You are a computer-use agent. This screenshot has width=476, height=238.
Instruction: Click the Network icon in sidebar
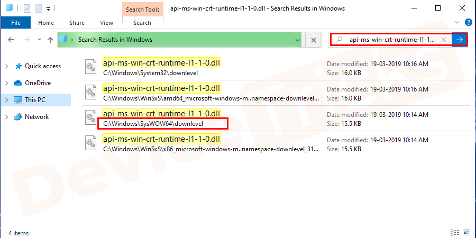[x=18, y=117]
